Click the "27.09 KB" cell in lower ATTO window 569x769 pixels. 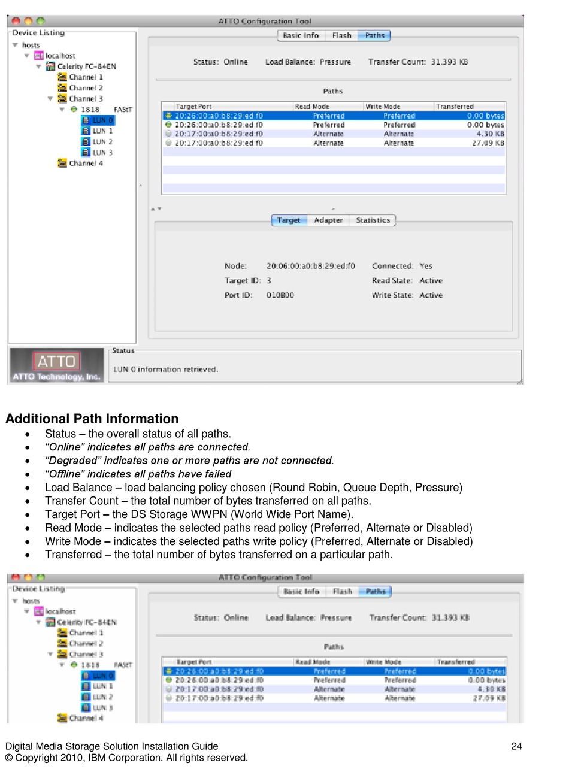click(489, 698)
